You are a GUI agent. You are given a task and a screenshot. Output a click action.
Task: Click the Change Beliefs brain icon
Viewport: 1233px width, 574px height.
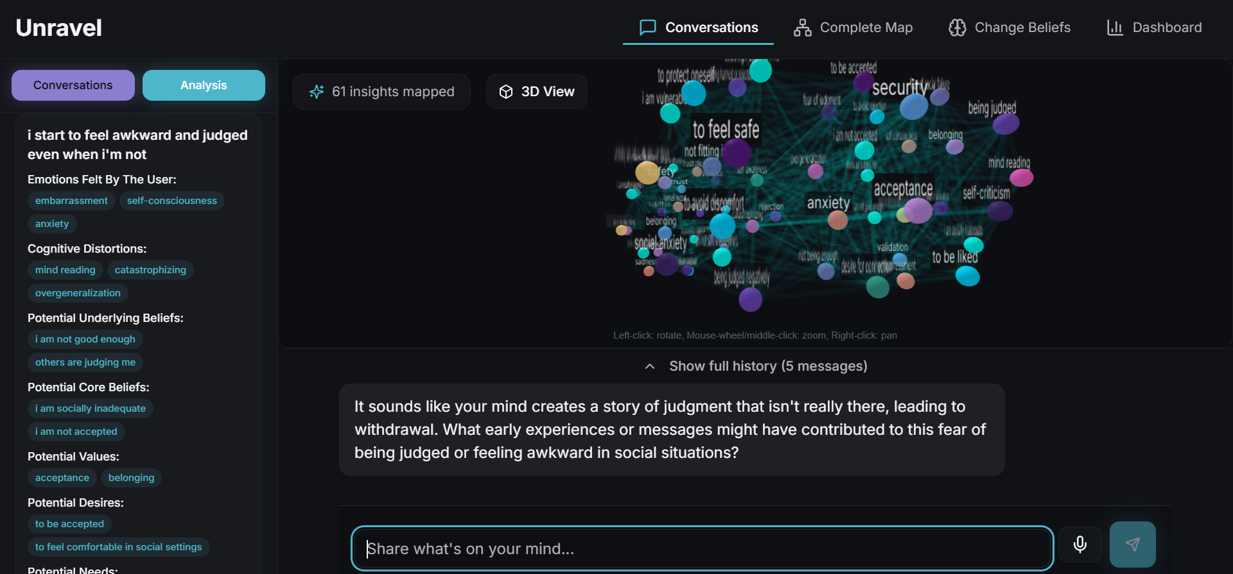click(x=958, y=28)
